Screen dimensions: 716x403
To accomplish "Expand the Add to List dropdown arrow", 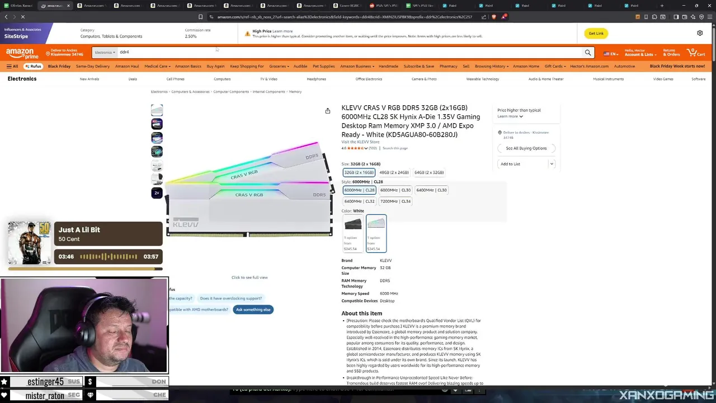I will [552, 164].
